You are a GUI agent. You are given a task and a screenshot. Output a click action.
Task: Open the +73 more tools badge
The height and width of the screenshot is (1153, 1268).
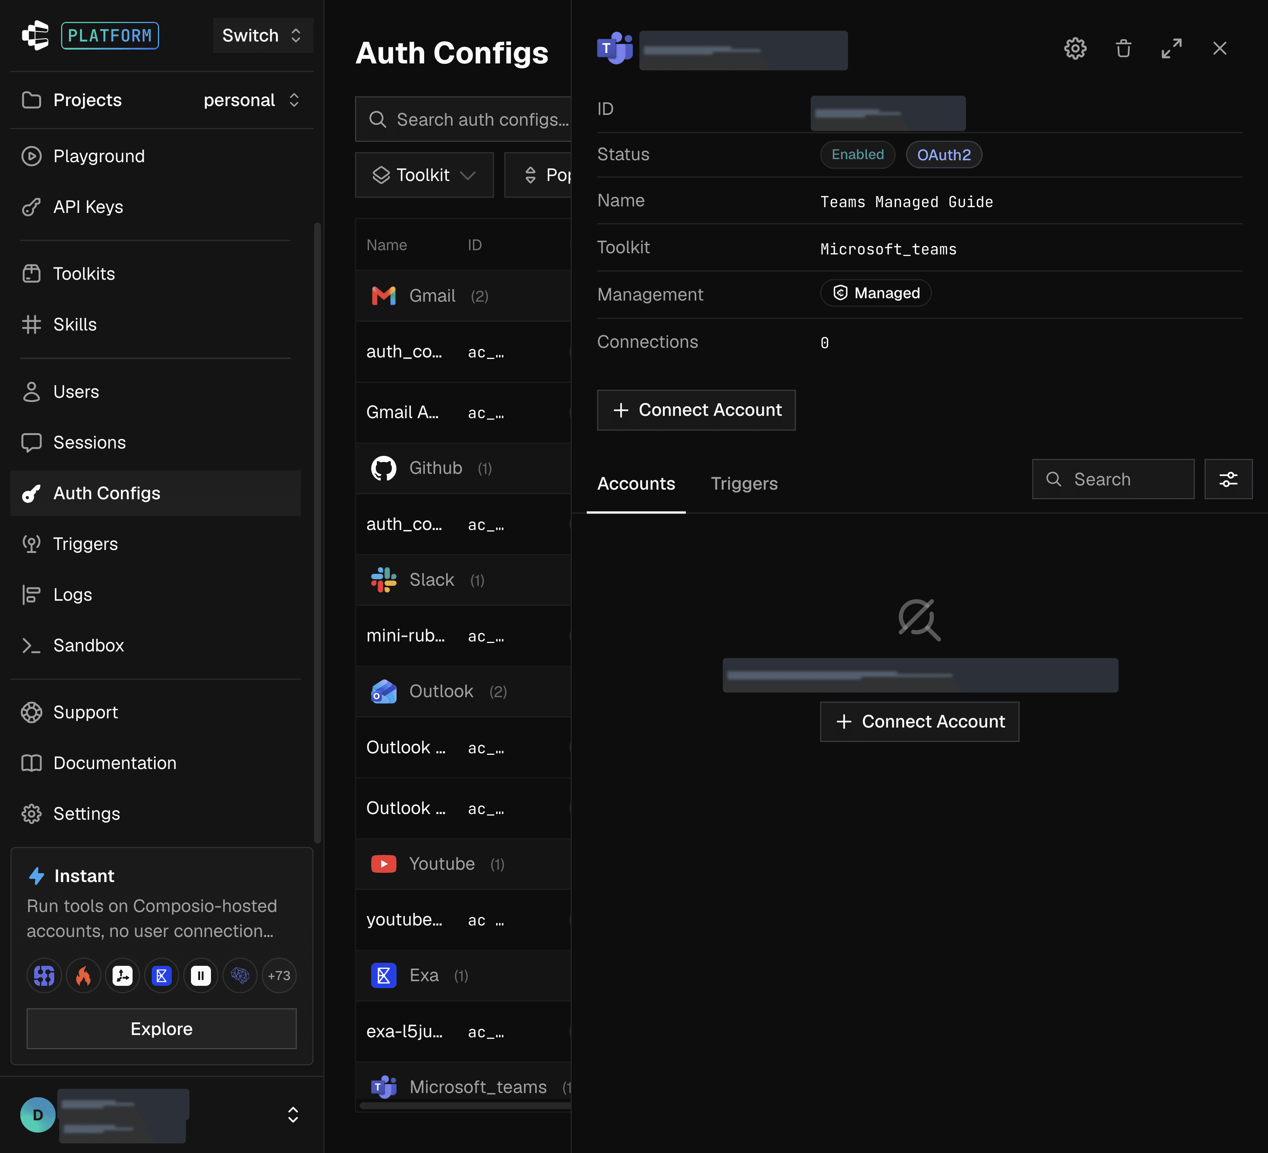(x=279, y=975)
